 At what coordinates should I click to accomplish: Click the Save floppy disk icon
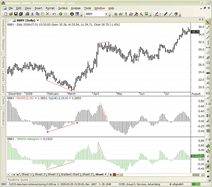click(x=16, y=14)
